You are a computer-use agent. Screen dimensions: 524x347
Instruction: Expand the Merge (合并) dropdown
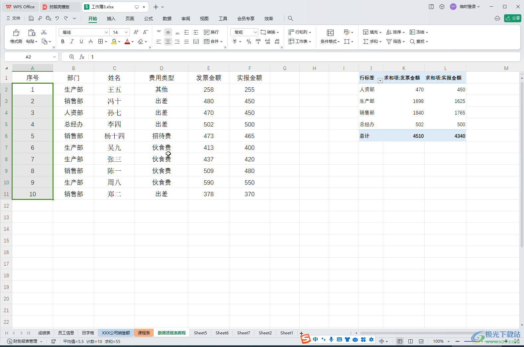[221, 42]
